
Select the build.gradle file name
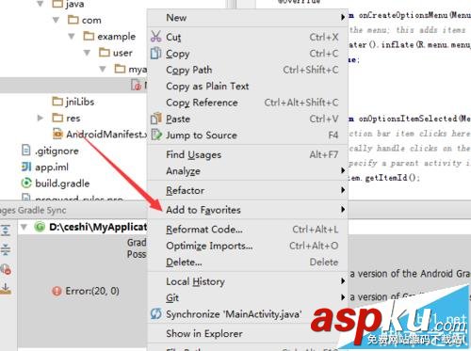point(62,183)
